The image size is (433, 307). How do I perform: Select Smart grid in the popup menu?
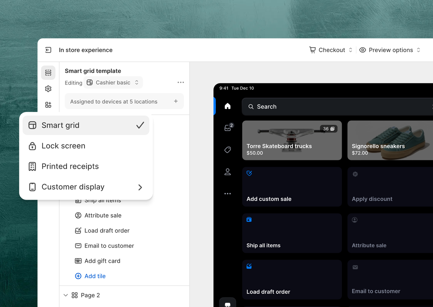pyautogui.click(x=86, y=125)
